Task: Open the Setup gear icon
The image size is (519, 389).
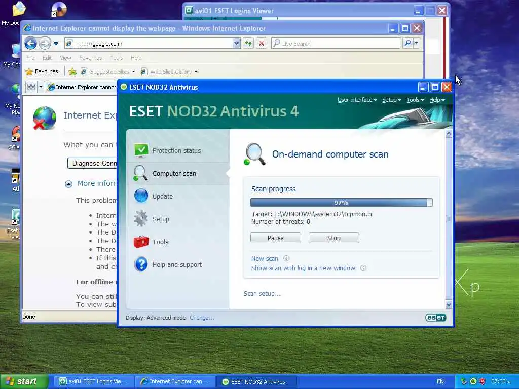Action: click(x=141, y=218)
